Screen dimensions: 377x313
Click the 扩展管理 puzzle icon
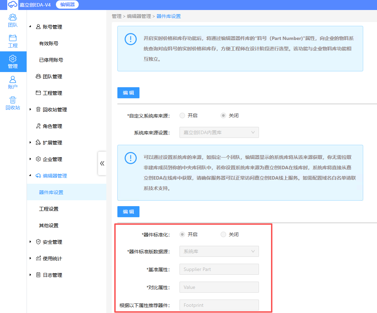(x=38, y=143)
